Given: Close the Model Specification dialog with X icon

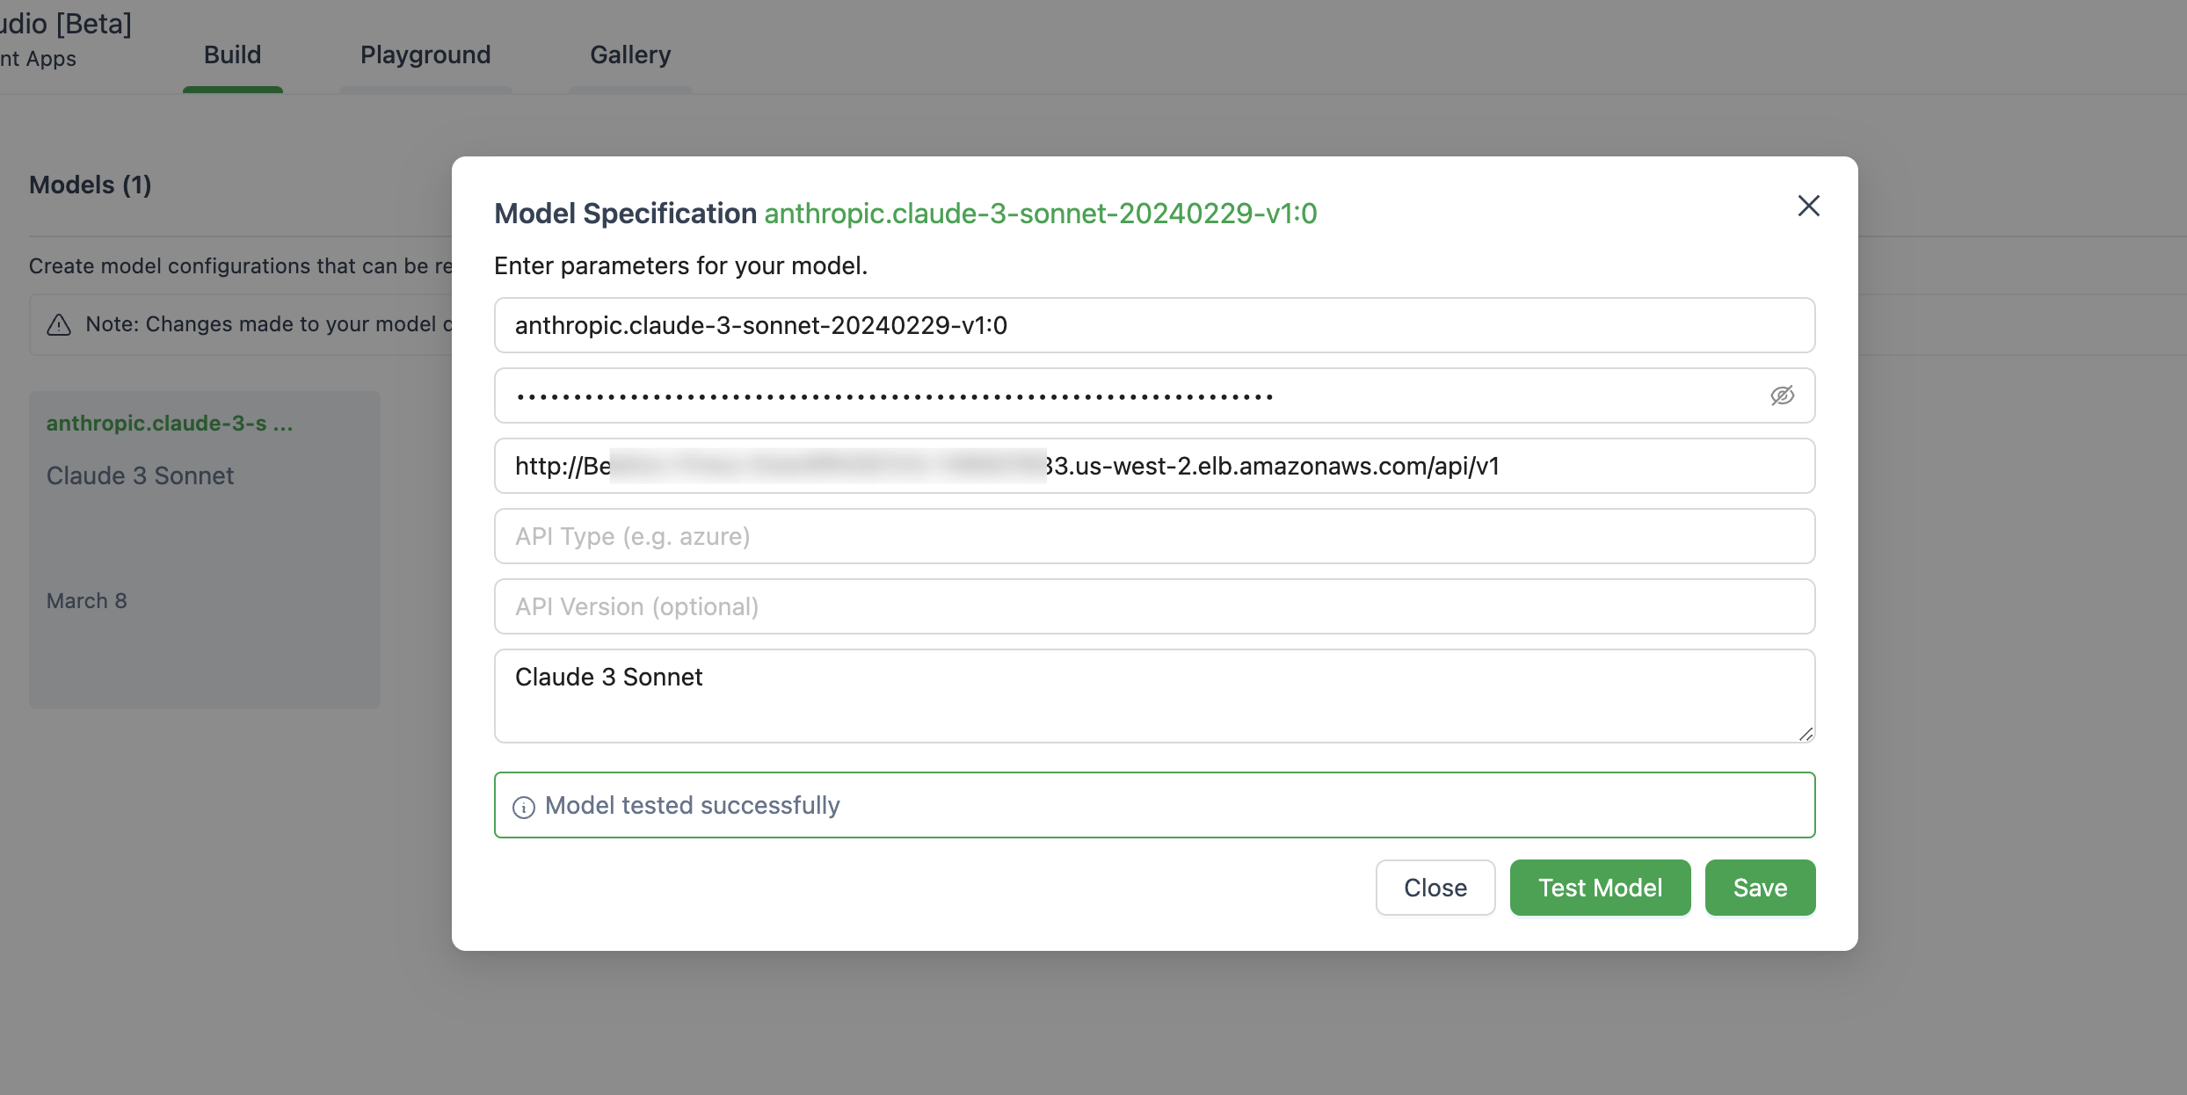Looking at the screenshot, I should coord(1808,206).
